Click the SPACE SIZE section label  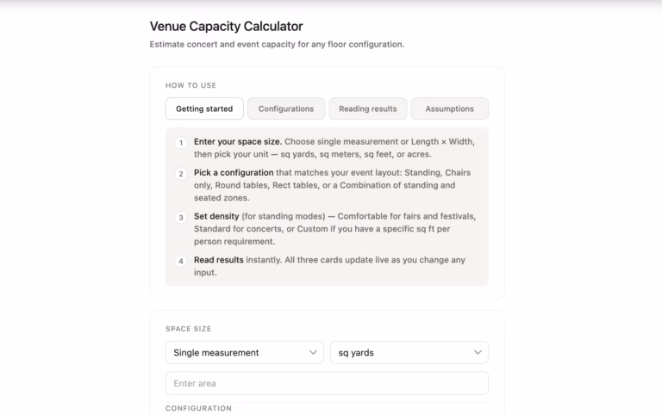pyautogui.click(x=188, y=329)
